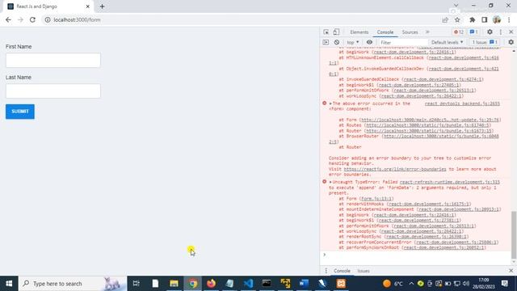The width and height of the screenshot is (517, 291).
Task: Close the React.js and Django tab
Action: click(88, 6)
